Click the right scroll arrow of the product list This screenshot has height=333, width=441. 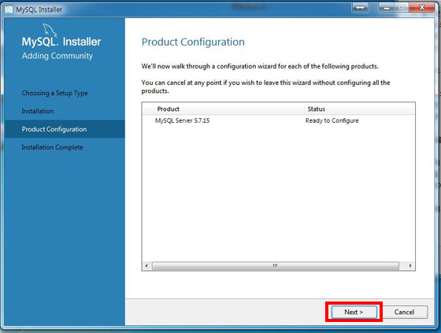pos(410,265)
